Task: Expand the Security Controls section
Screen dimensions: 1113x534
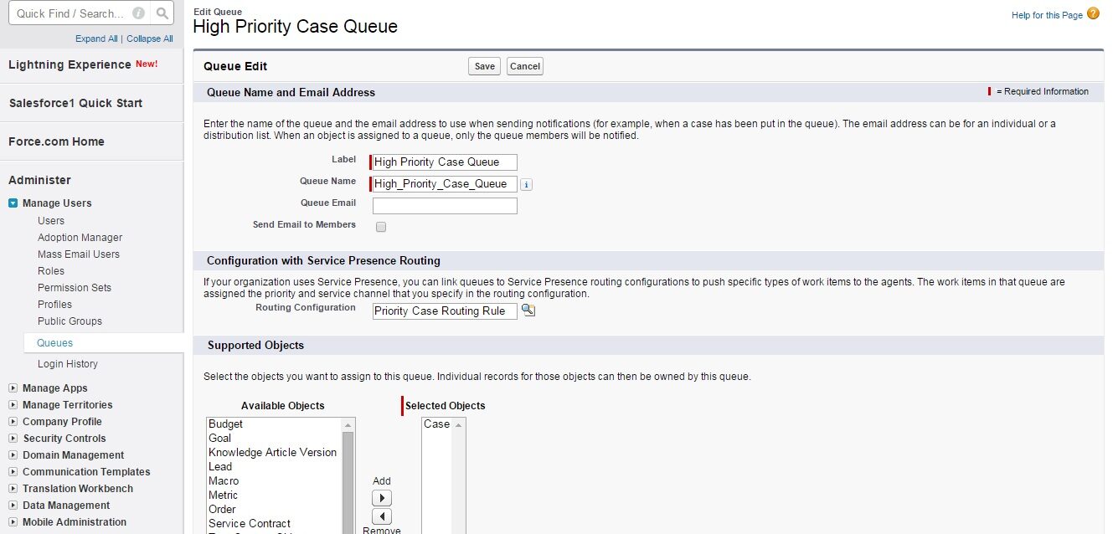Action: [x=13, y=439]
